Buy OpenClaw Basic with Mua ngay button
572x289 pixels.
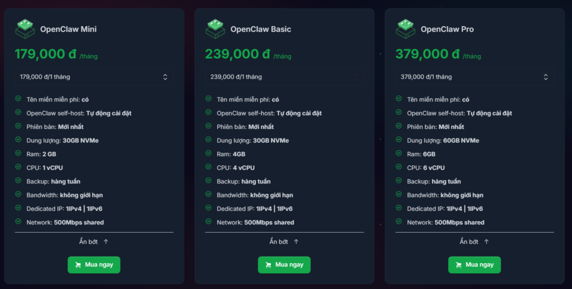pyautogui.click(x=284, y=265)
